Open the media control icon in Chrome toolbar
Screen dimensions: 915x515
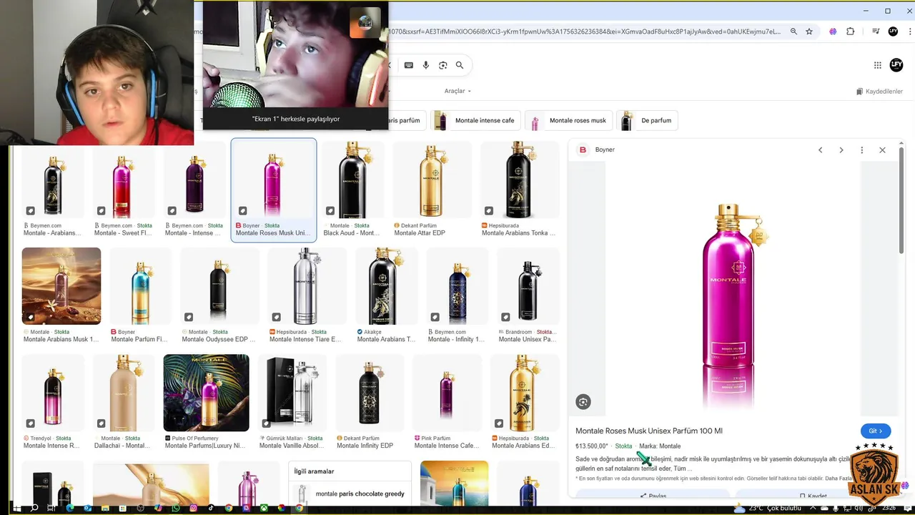click(x=876, y=31)
